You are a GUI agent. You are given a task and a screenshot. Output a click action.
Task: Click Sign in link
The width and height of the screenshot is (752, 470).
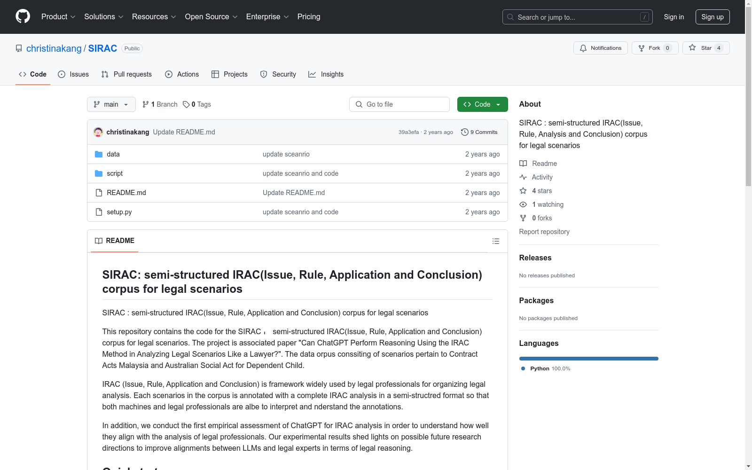pos(674,17)
